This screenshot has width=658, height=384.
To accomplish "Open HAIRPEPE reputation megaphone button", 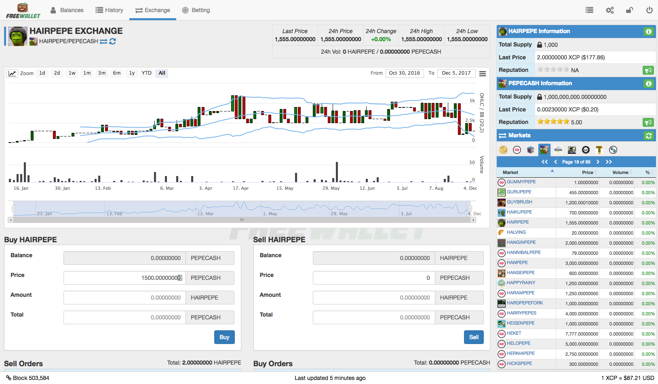I will pos(648,70).
